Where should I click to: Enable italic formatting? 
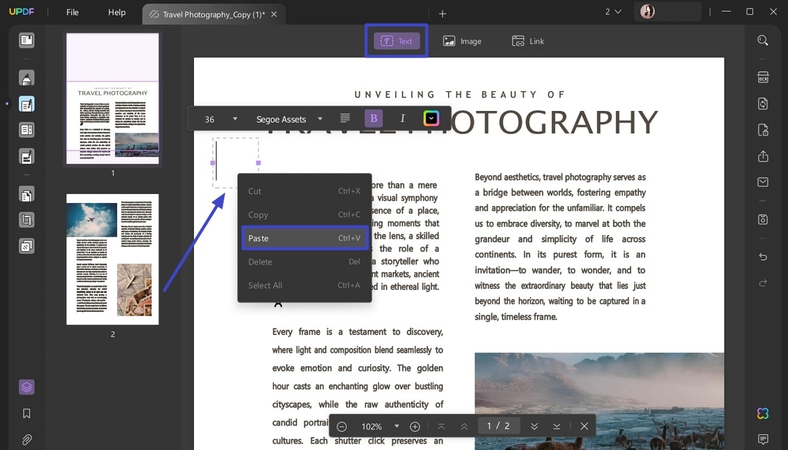tap(402, 118)
